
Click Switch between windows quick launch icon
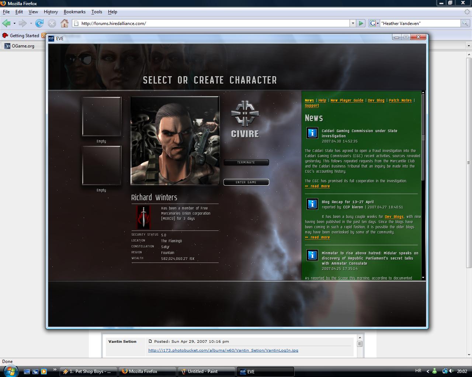tap(35, 371)
